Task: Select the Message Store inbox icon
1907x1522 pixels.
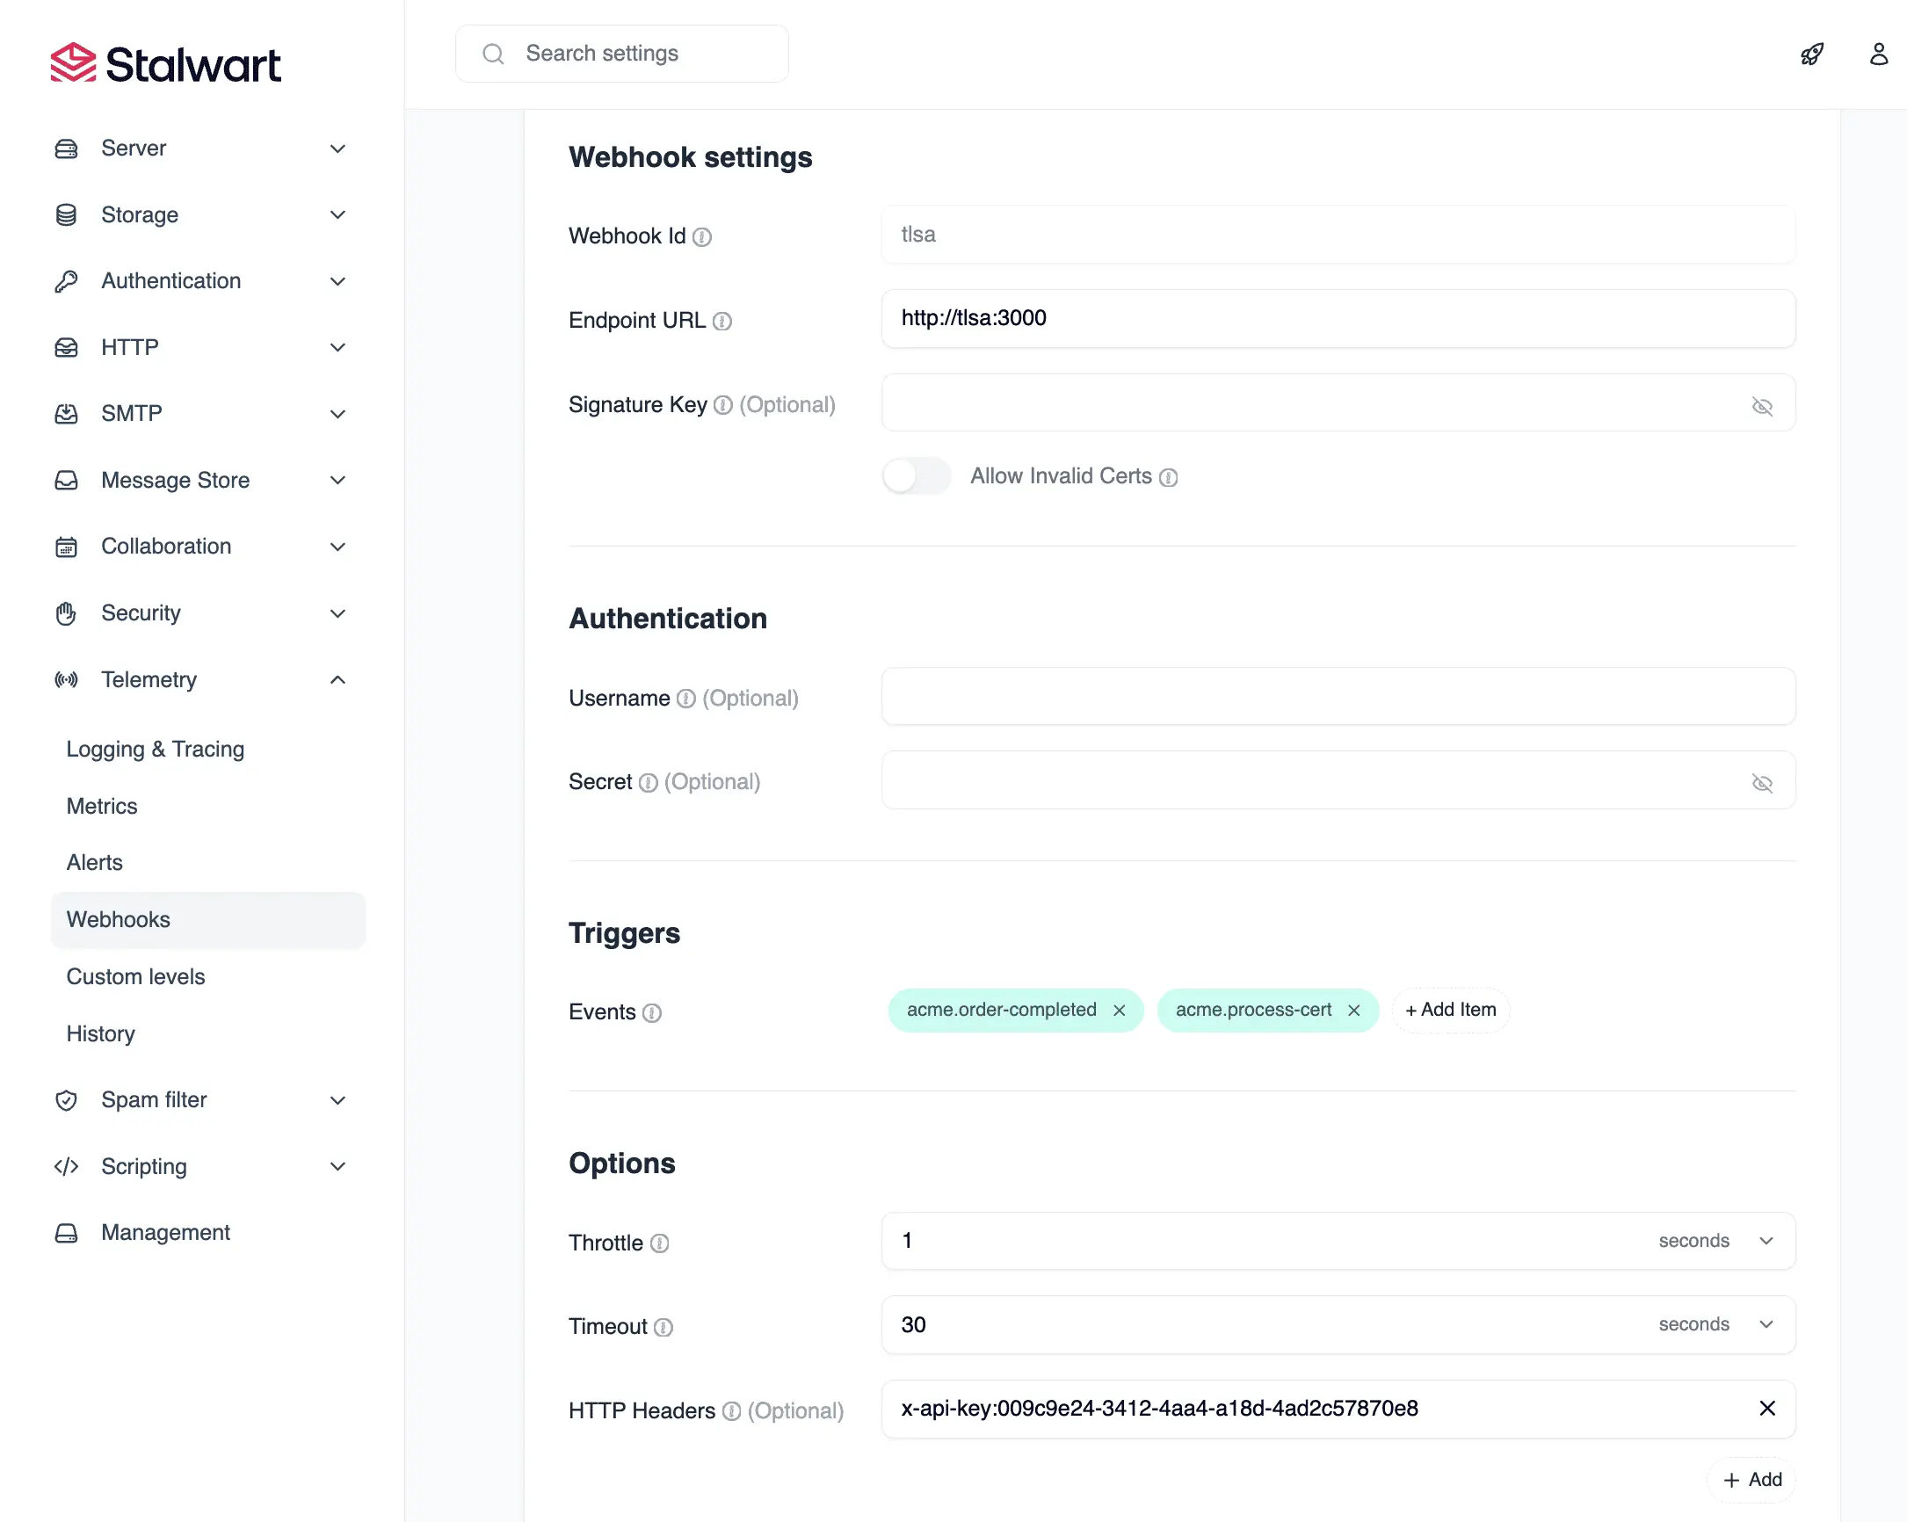Action: pyautogui.click(x=66, y=480)
